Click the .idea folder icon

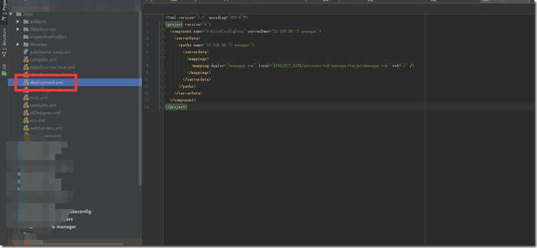coord(19,14)
